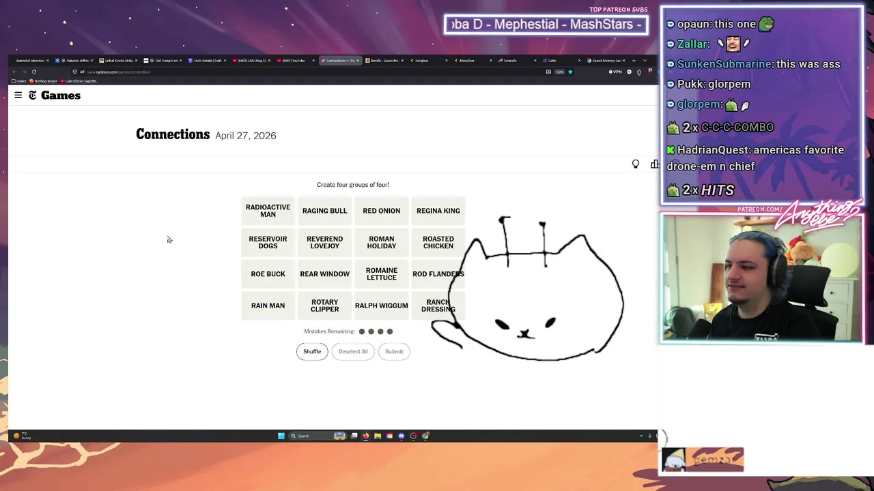Select the RAIN MAN tile
The height and width of the screenshot is (491, 874).
268,306
